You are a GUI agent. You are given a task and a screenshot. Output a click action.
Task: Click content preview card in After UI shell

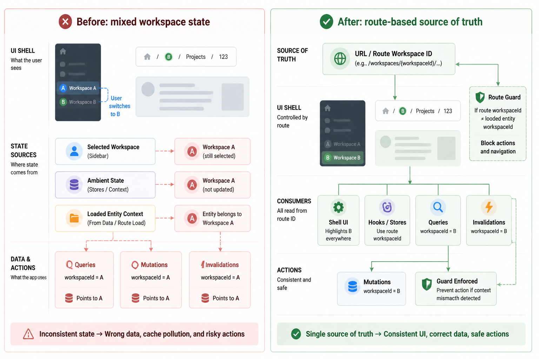coord(418,148)
